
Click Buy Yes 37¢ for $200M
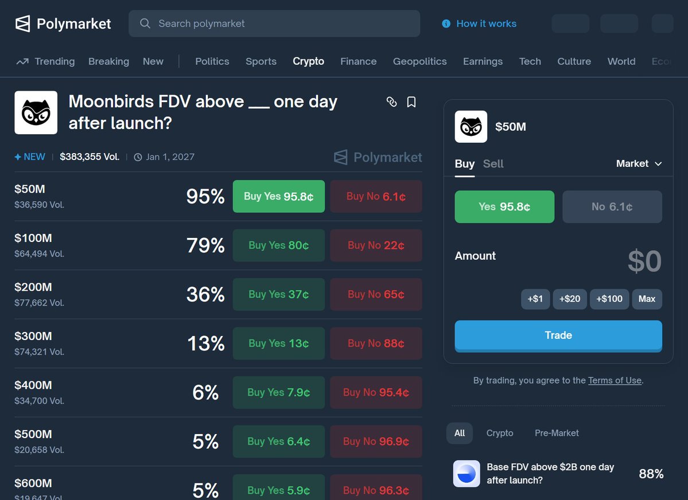(279, 294)
